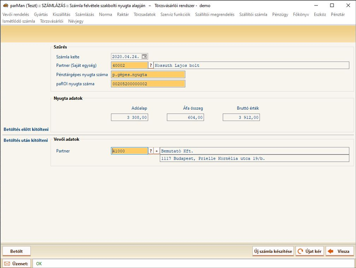The height and width of the screenshot is (268, 356).
Task: Click the Kossuth Lajos bolt name field
Action: point(251,65)
